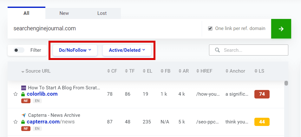Click TF value 48 for capterra.com
The height and width of the screenshot is (137, 301).
point(128,122)
